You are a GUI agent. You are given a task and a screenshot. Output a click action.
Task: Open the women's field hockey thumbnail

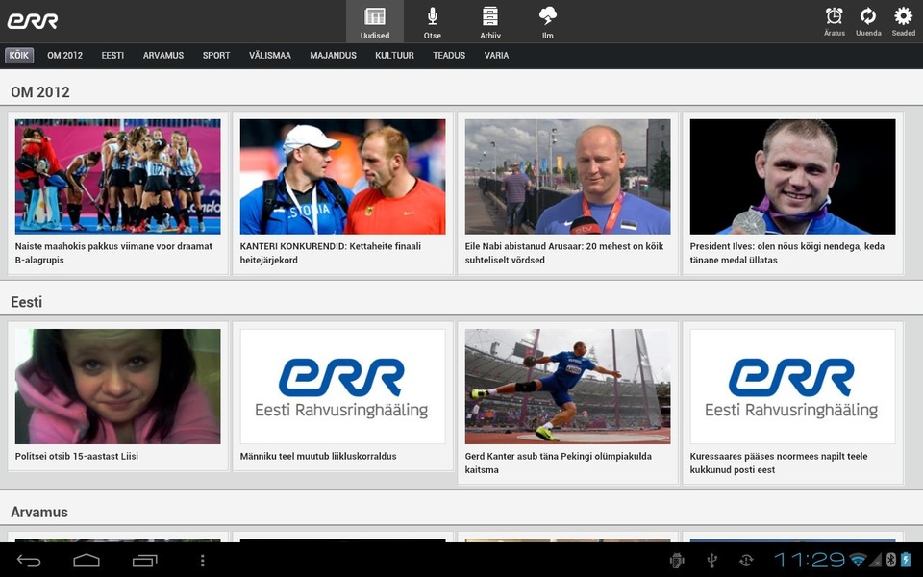[117, 177]
